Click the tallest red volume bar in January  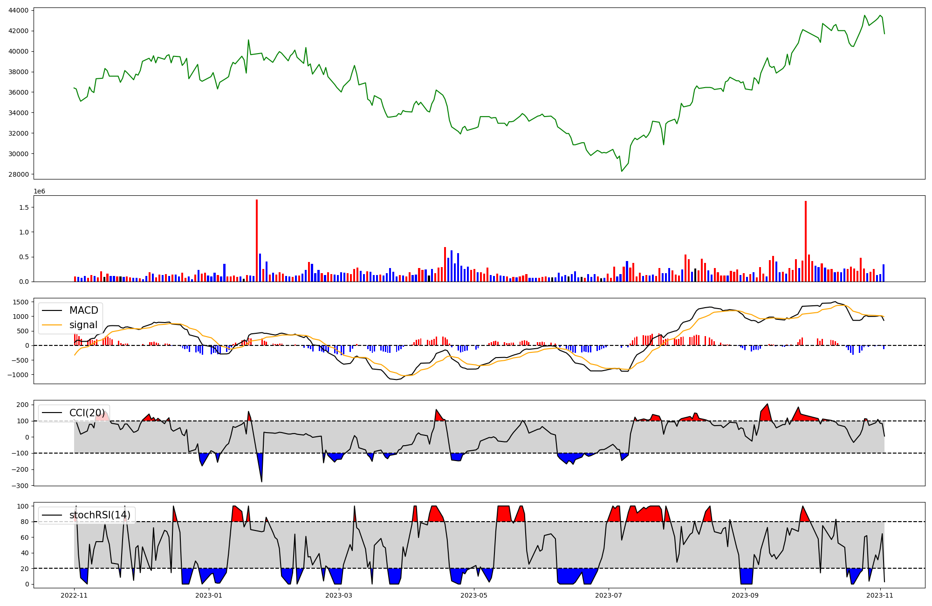(x=257, y=241)
